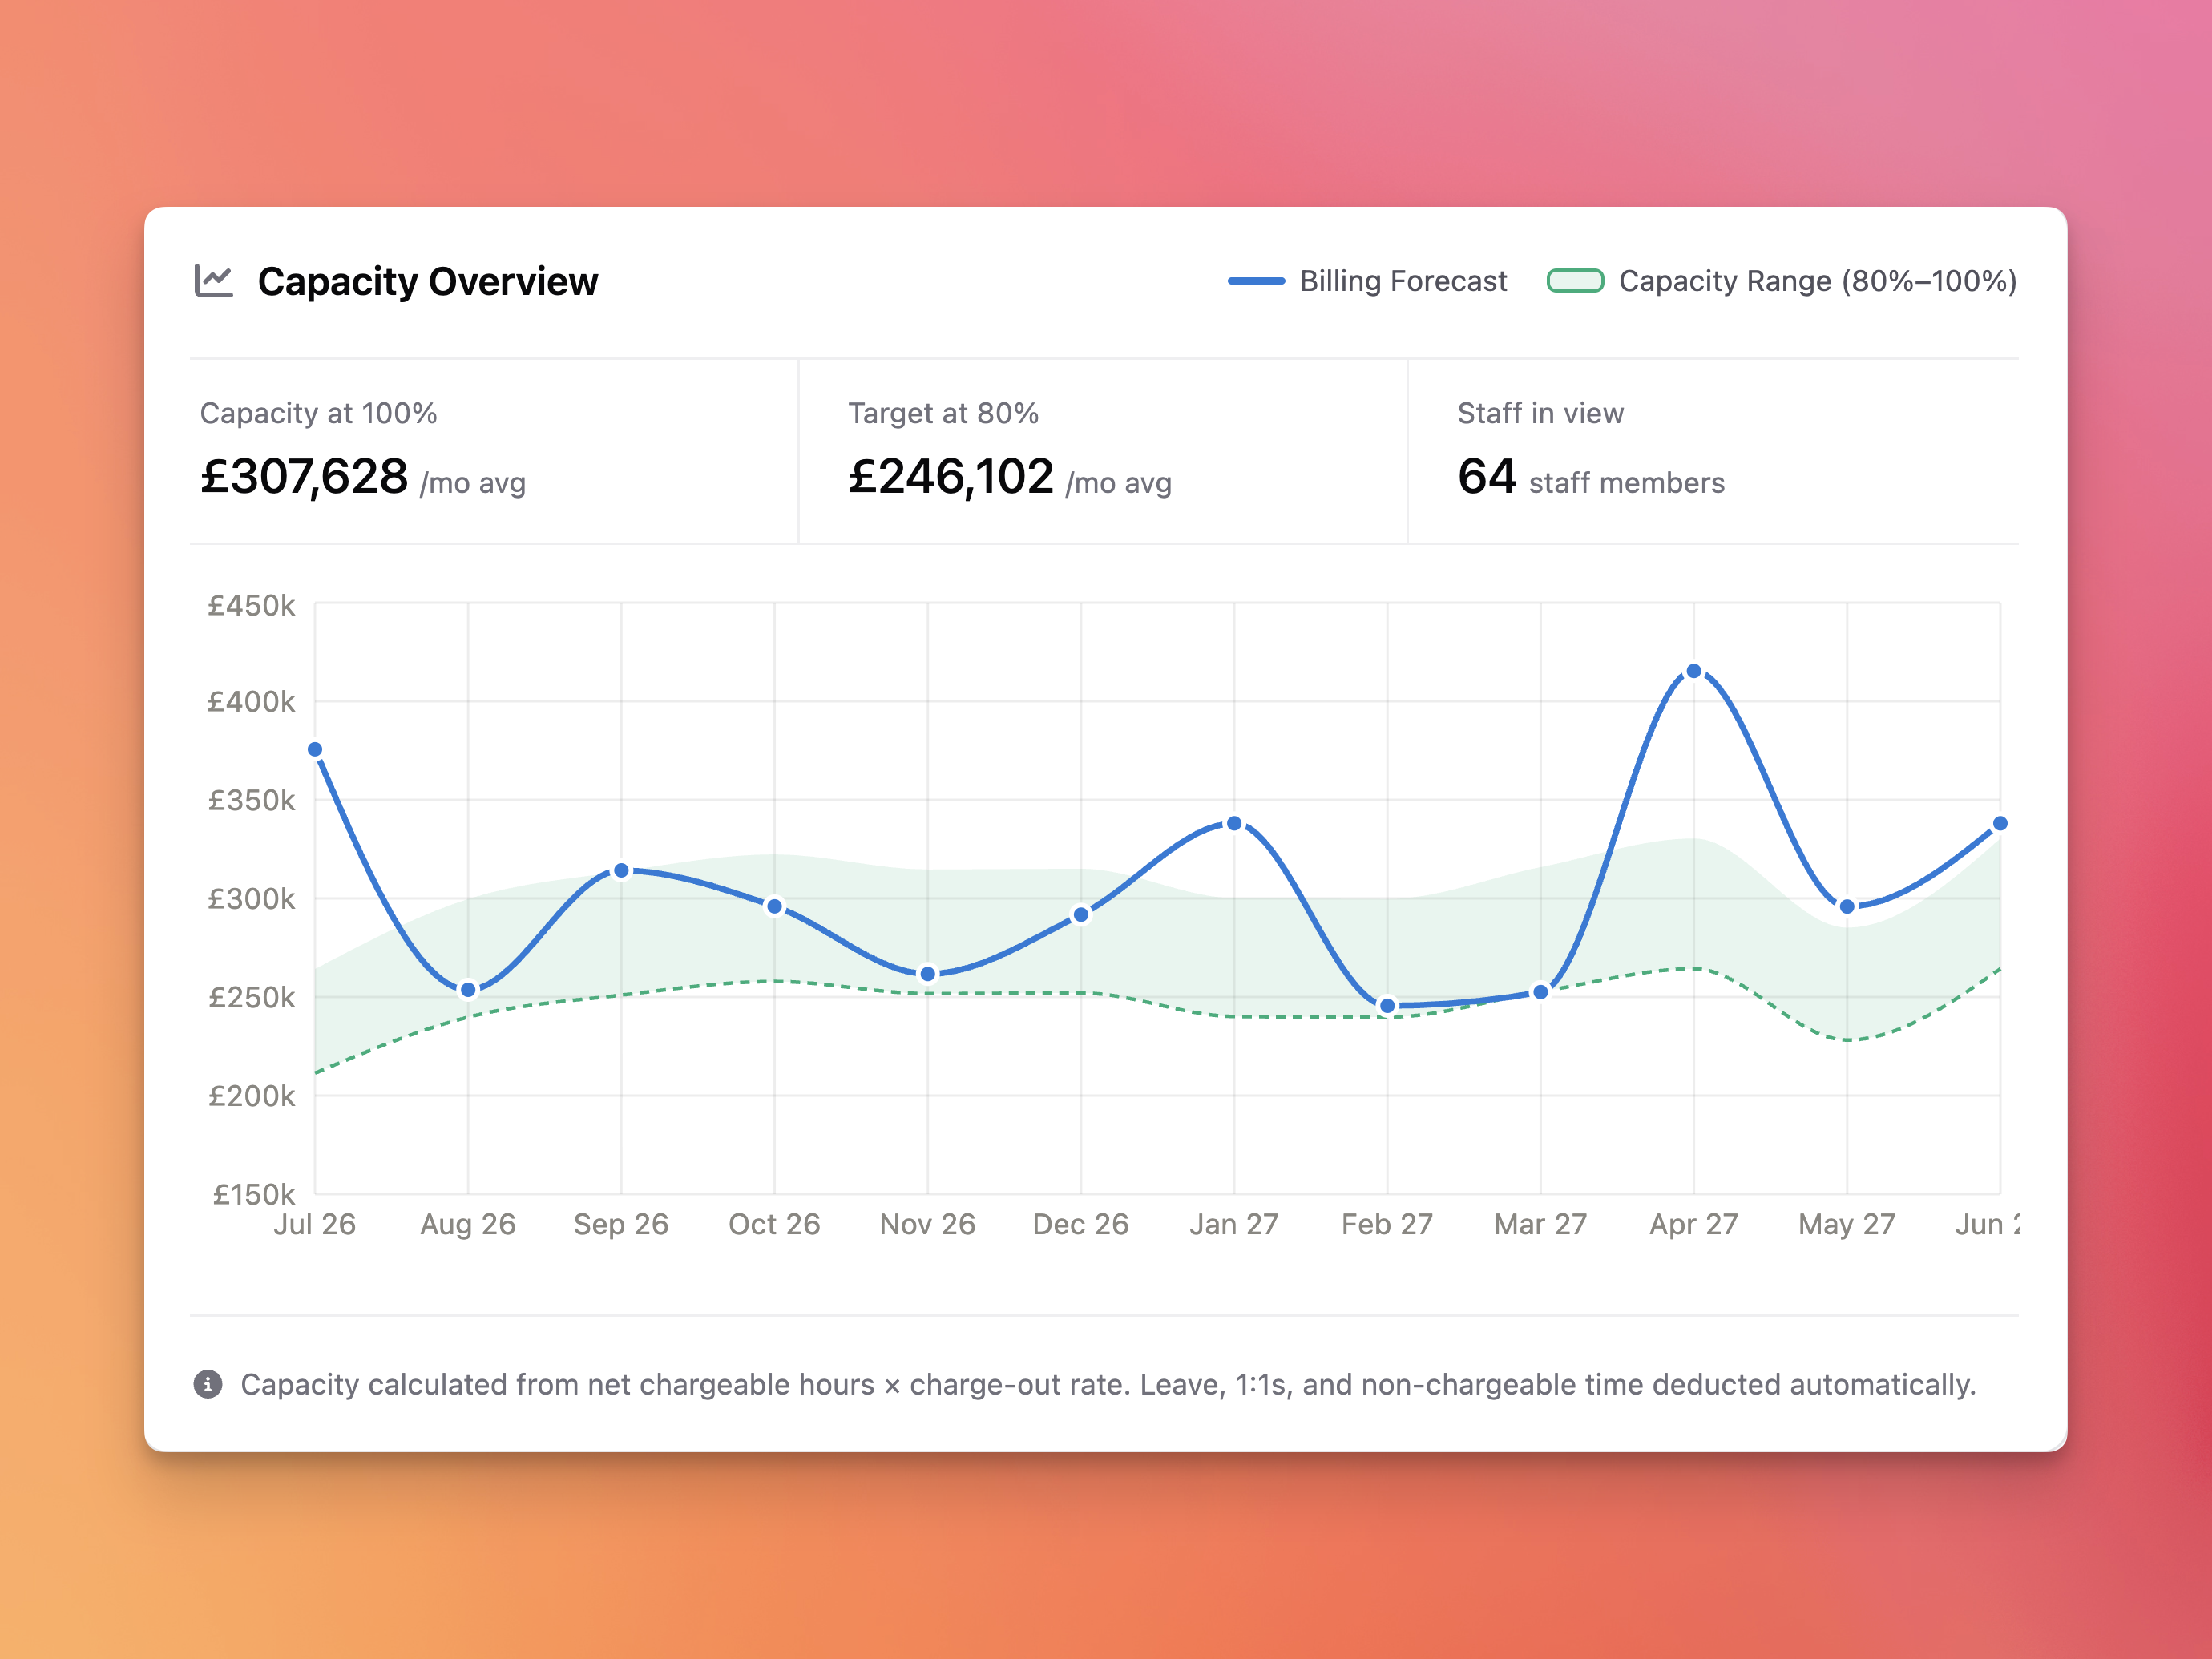
Task: Click the Staff in view label
Action: (x=1540, y=413)
